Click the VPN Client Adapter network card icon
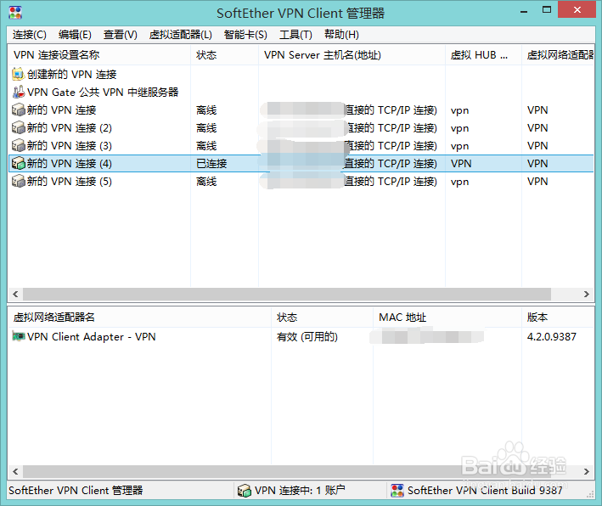The height and width of the screenshot is (506, 602). pos(19,337)
